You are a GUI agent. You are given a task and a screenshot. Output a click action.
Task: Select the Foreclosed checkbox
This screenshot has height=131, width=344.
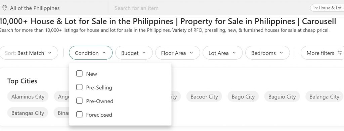click(79, 114)
